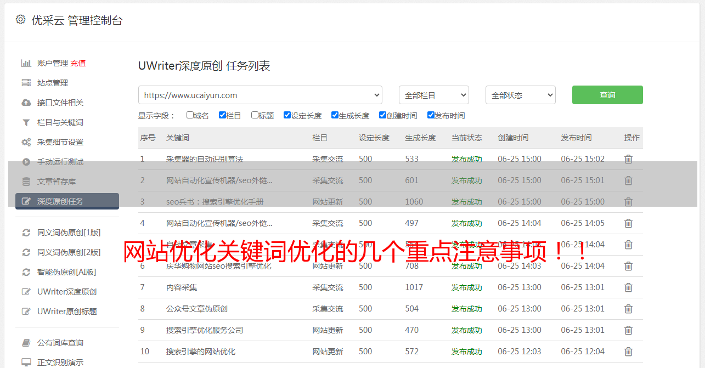Click the UWriter深度原创 edit icon
Viewport: 705px width, 368px height.
coord(26,292)
